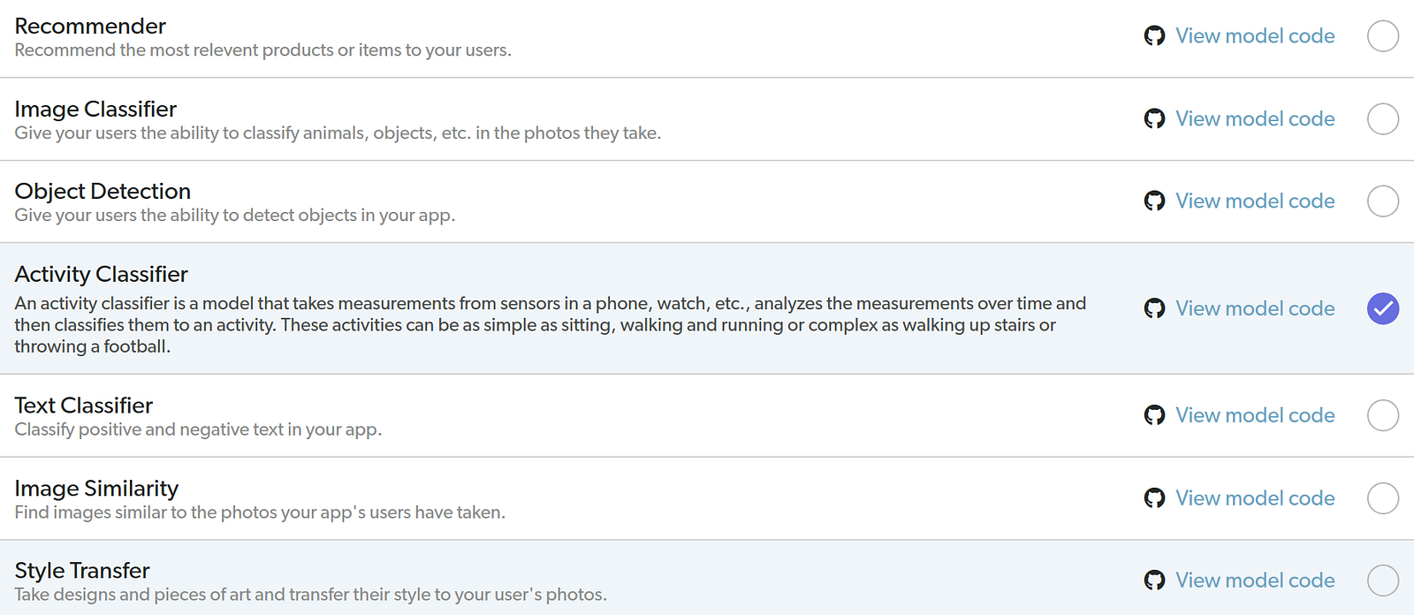Open View model code for Text Classifier

tap(1255, 415)
